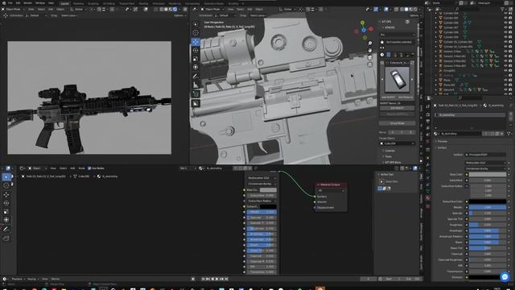The width and height of the screenshot is (515, 290).
Task: Select the move tool in the lower-left toolbar
Action: tap(6, 195)
